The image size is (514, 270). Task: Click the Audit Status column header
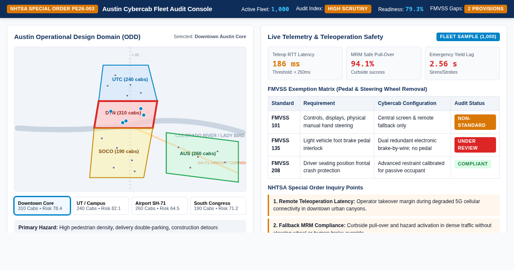(x=475, y=103)
